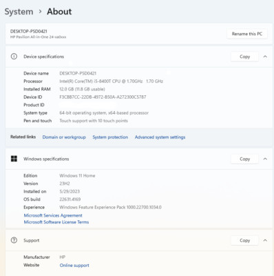The image size is (274, 276).
Task: Copy the Windows specifications
Action: pos(244,159)
